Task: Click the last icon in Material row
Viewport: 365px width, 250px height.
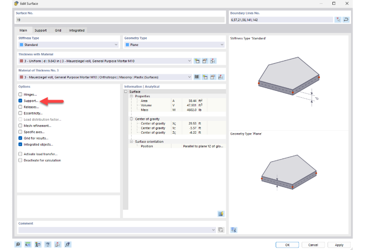Action: click(220, 77)
